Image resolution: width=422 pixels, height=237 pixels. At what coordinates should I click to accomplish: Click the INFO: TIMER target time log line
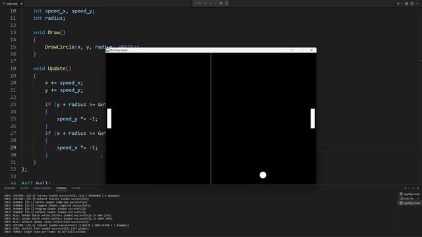(45, 232)
